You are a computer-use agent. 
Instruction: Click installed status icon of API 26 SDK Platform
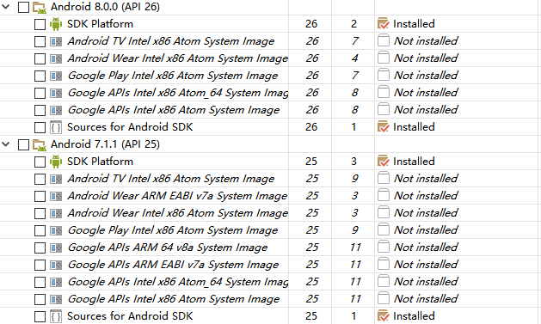pos(384,23)
